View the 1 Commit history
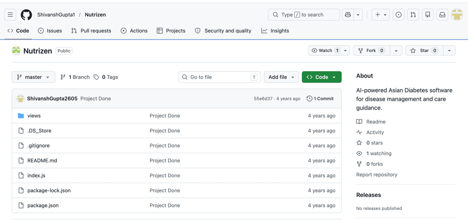This screenshot has height=220, width=468. tap(320, 99)
